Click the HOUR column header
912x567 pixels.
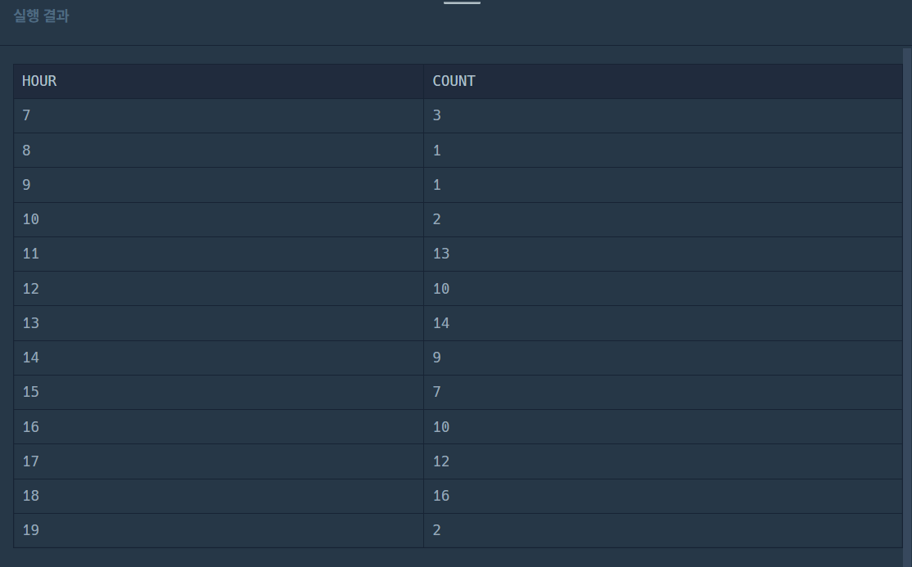coord(219,82)
